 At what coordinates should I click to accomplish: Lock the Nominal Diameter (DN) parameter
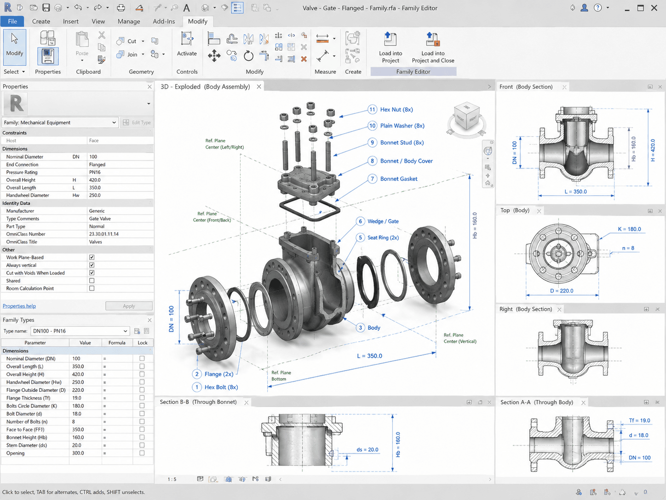[142, 359]
